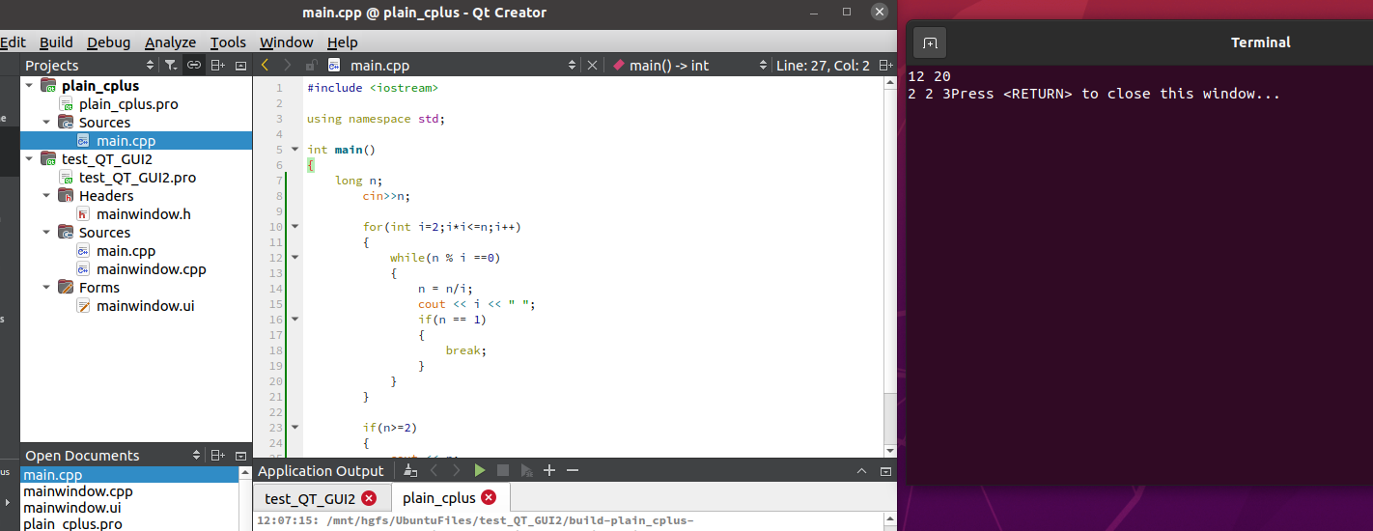The width and height of the screenshot is (1373, 531).
Task: Toggle synchronize with editor link icon
Action: pos(194,65)
